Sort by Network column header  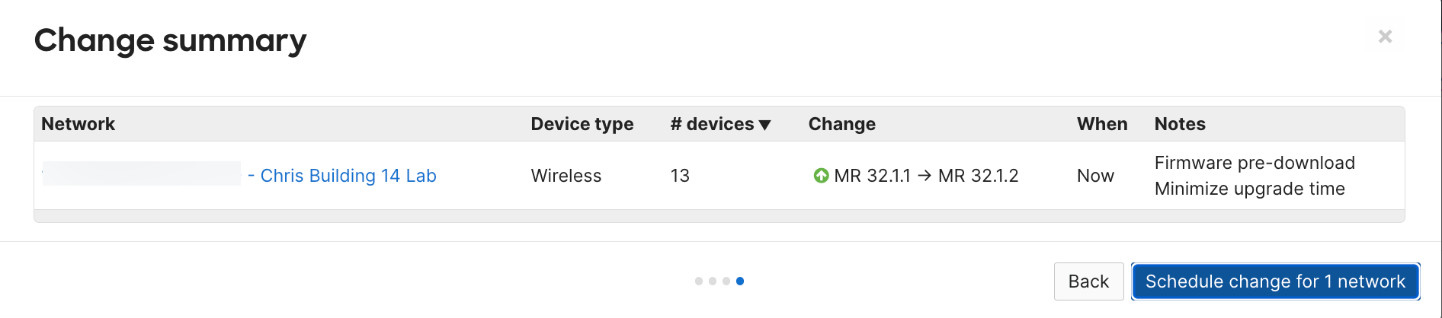click(78, 124)
